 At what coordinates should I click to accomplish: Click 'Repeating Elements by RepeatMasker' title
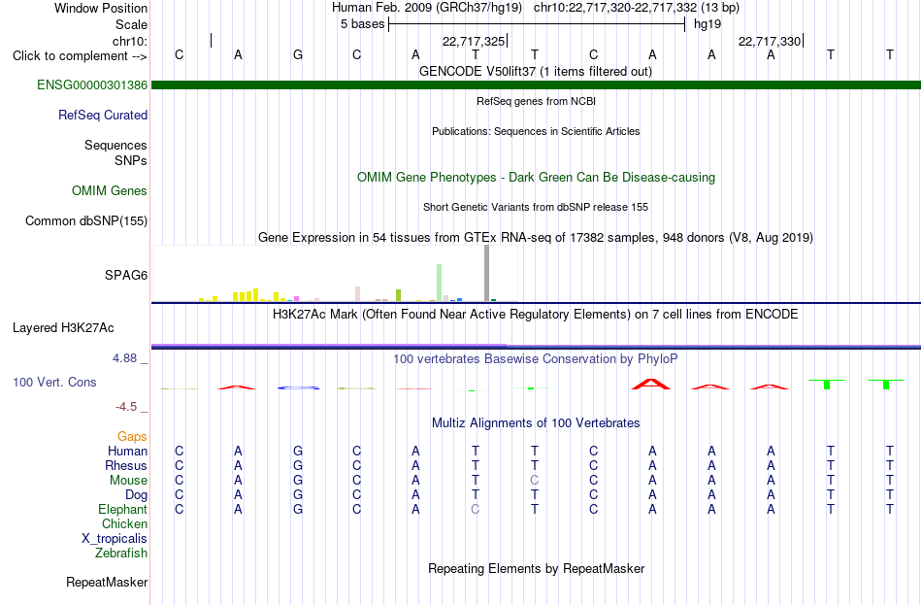[536, 568]
